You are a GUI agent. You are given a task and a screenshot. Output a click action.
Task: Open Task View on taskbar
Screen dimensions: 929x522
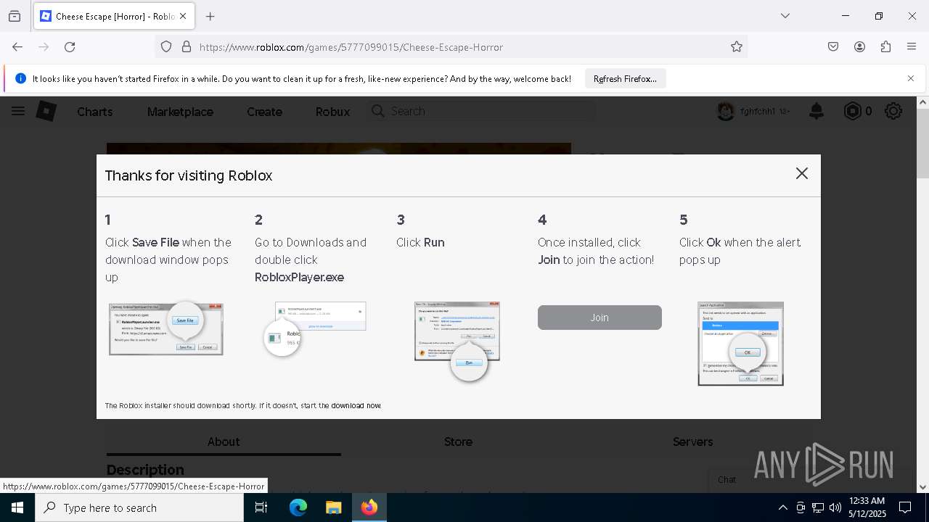(x=261, y=507)
